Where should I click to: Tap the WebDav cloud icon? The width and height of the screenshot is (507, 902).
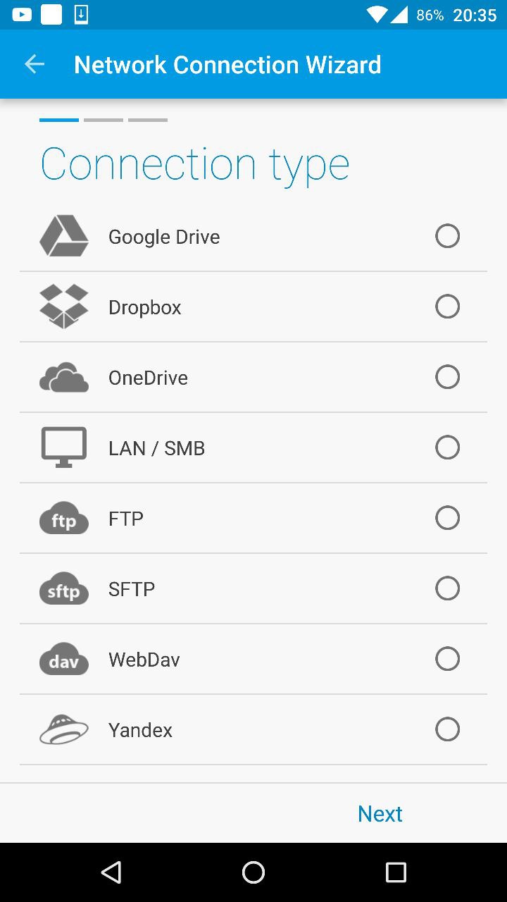64,660
